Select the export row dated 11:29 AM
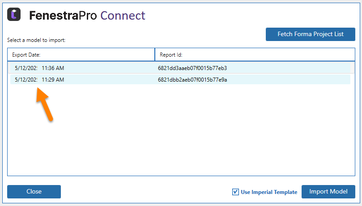The height and width of the screenshot is (206, 362). [x=180, y=80]
